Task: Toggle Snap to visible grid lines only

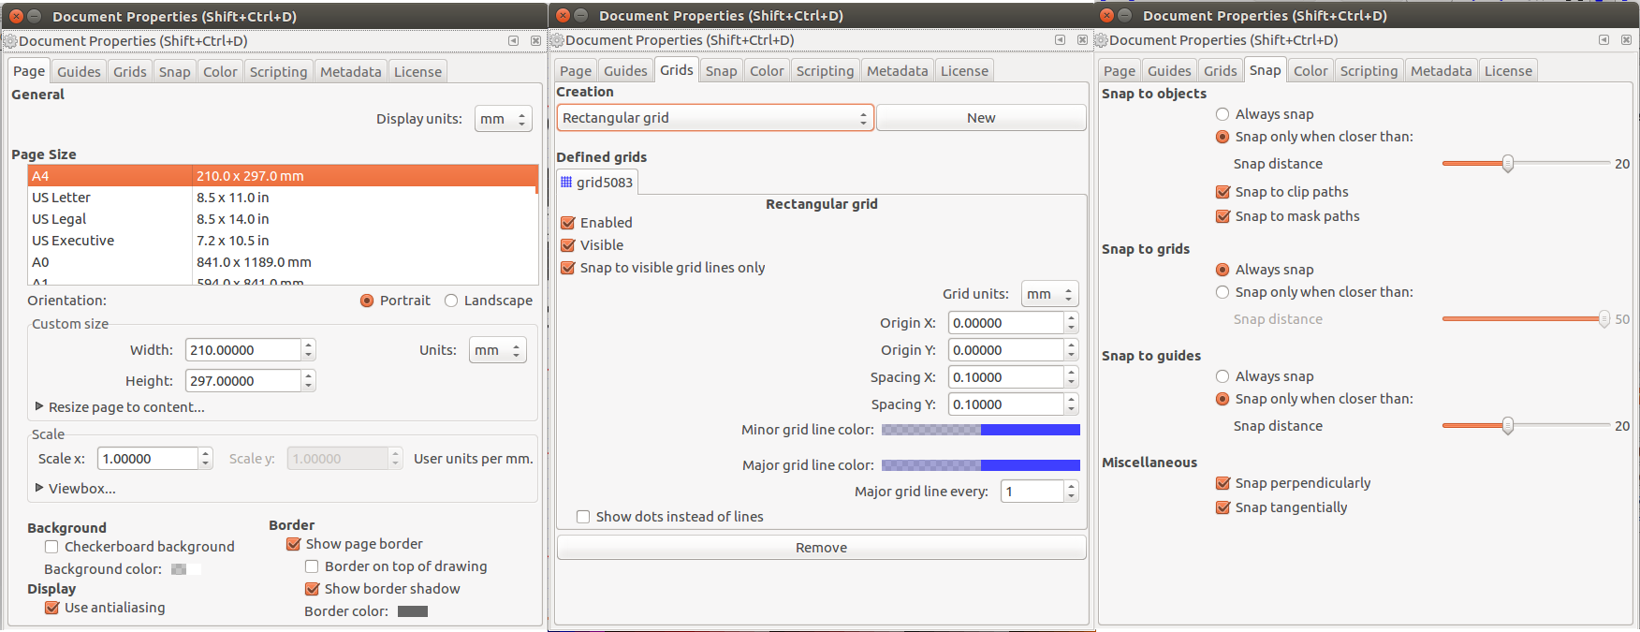Action: (567, 268)
